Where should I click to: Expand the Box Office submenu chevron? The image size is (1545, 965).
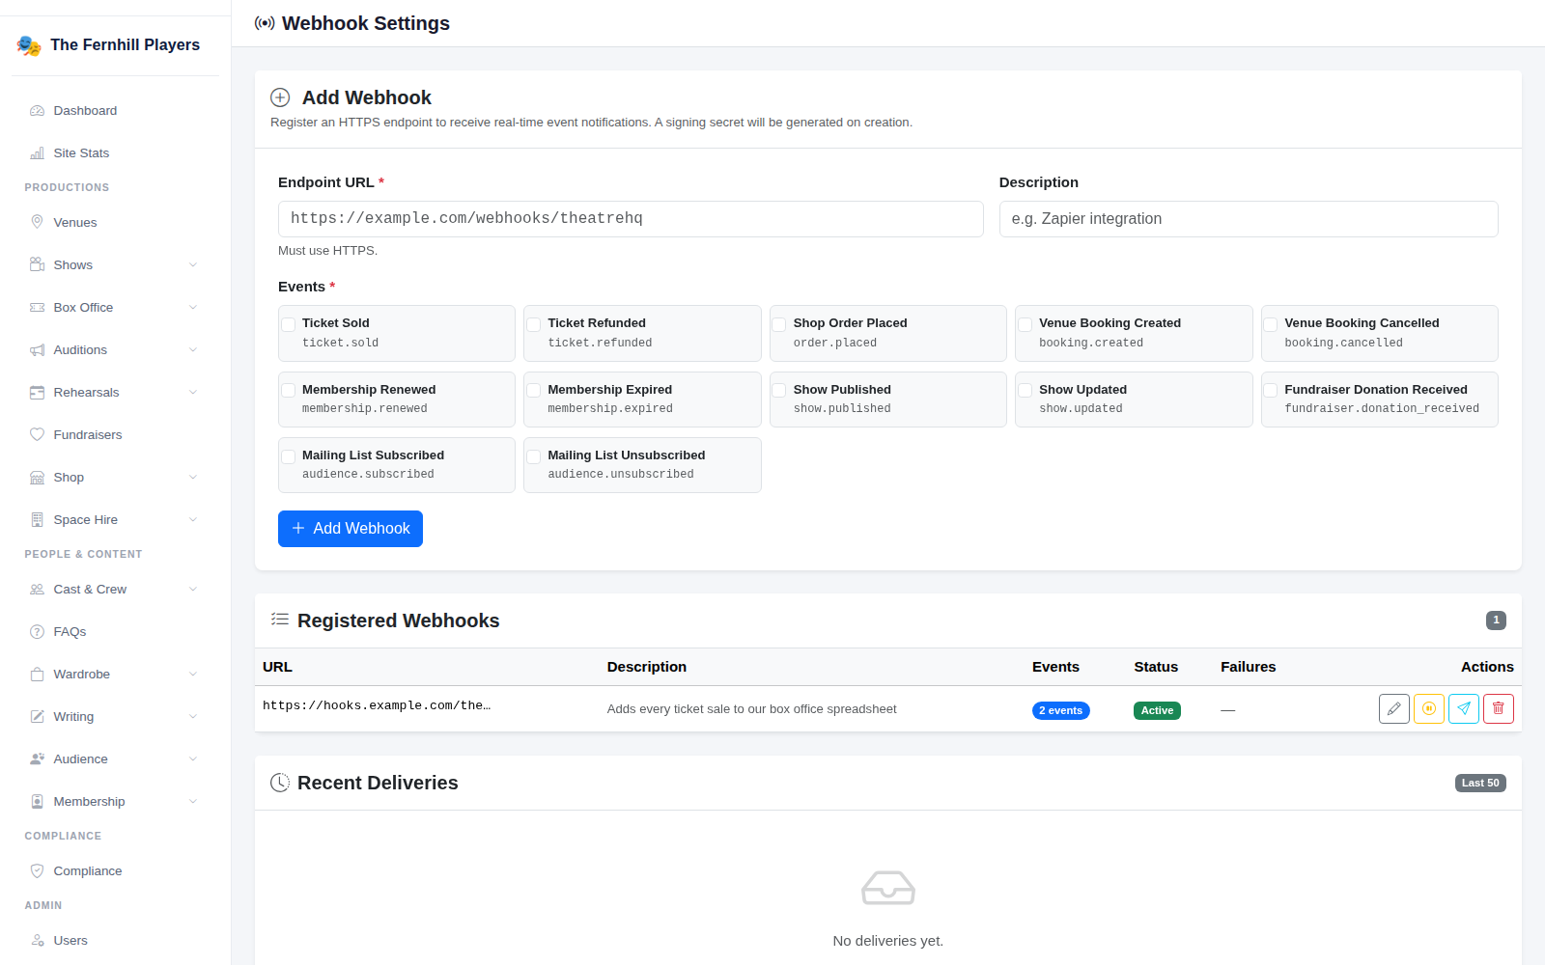193,308
